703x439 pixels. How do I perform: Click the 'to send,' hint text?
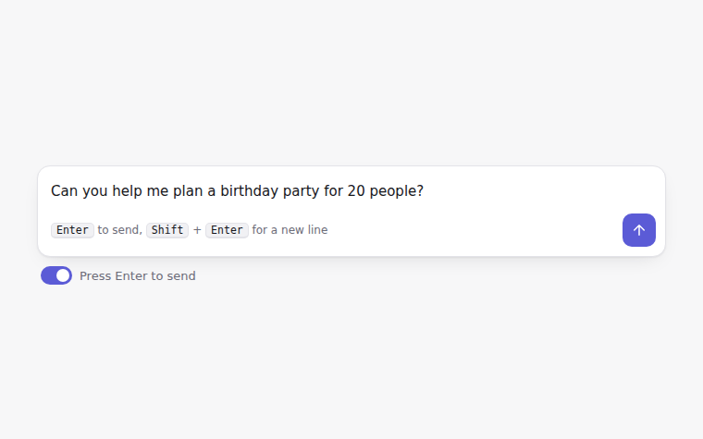point(119,230)
